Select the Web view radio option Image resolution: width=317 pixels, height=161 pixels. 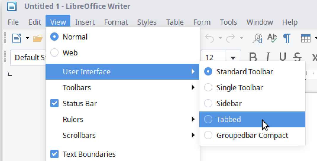(70, 53)
